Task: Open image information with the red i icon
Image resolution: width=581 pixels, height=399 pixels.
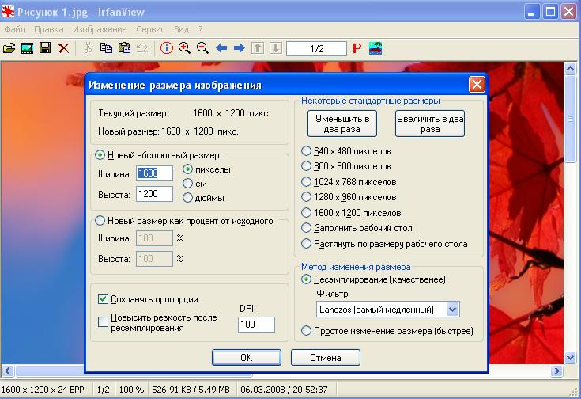Action: (166, 48)
